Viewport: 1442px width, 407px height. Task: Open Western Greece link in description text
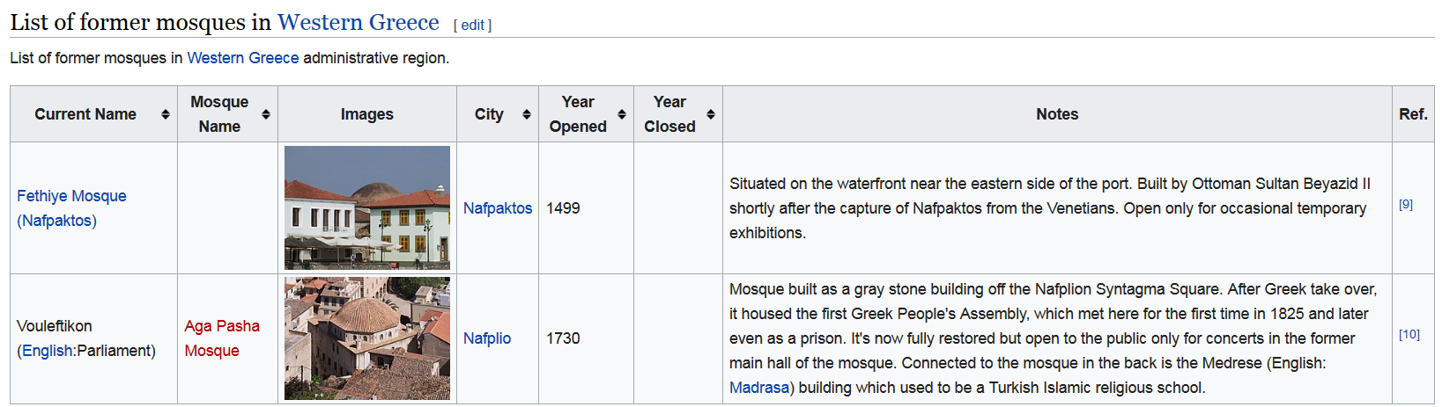pyautogui.click(x=243, y=58)
